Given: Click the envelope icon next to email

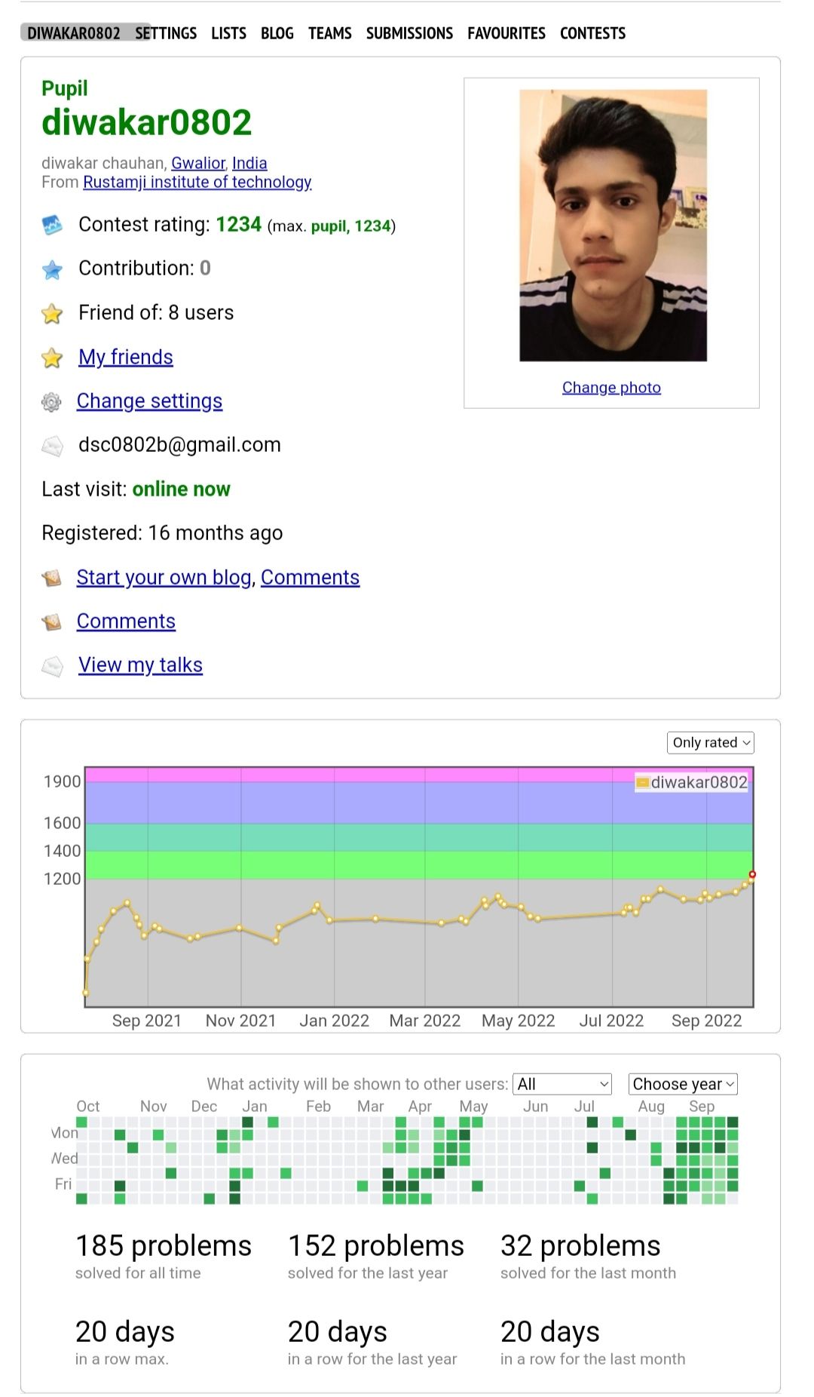Looking at the screenshot, I should [52, 446].
